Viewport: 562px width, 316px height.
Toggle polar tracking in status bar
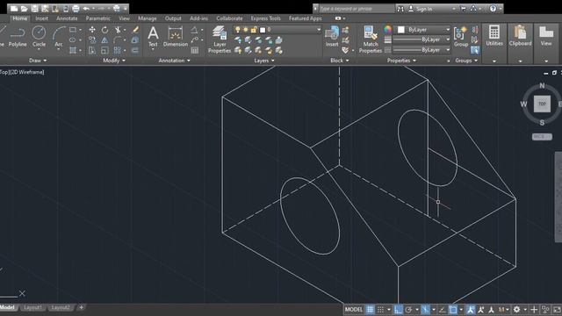point(408,309)
